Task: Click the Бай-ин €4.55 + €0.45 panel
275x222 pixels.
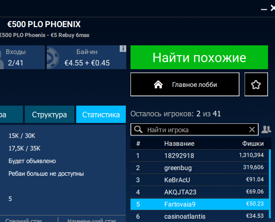Action: 87,57
